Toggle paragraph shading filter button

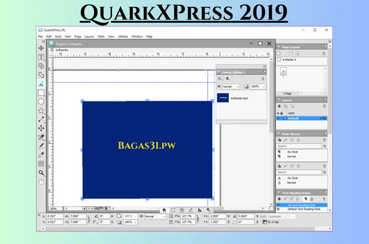(x=306, y=199)
